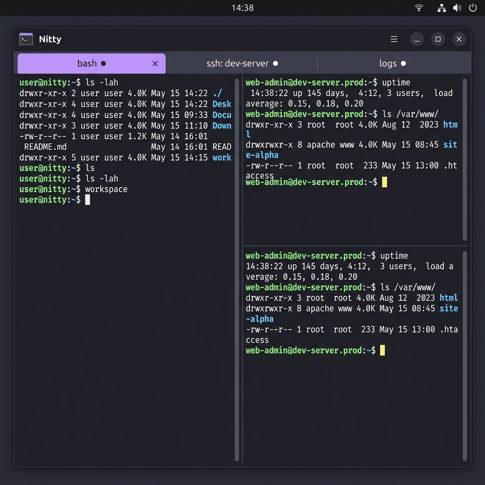Open the power menu icon
This screenshot has height=485, width=485.
point(473,8)
